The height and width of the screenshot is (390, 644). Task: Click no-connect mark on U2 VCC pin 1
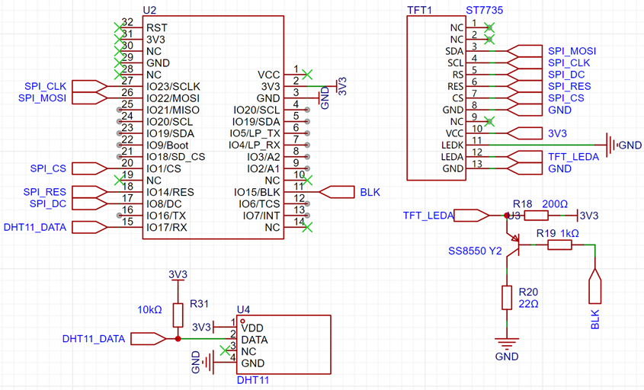coord(307,75)
